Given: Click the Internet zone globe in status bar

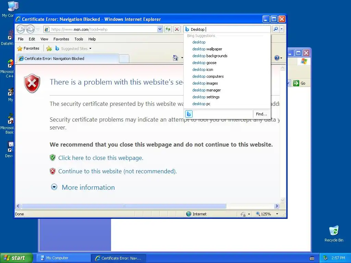Looking at the screenshot, I should [x=189, y=214].
